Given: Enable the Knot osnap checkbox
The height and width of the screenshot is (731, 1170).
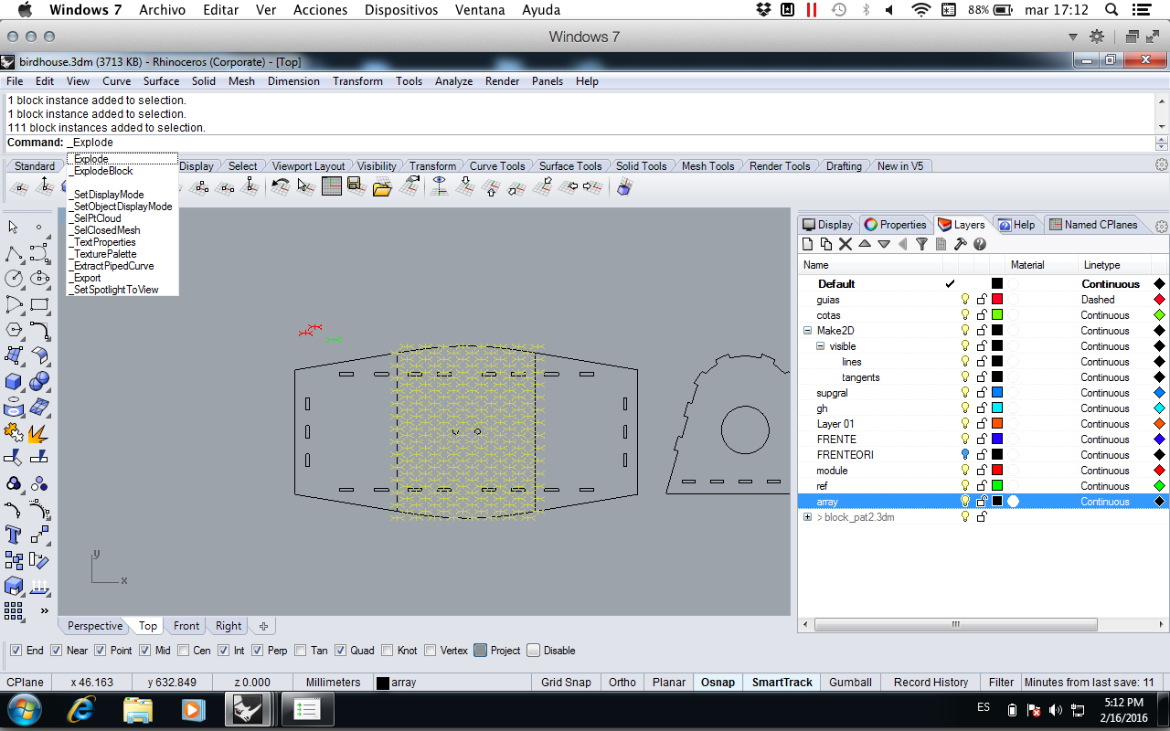Looking at the screenshot, I should (x=388, y=651).
